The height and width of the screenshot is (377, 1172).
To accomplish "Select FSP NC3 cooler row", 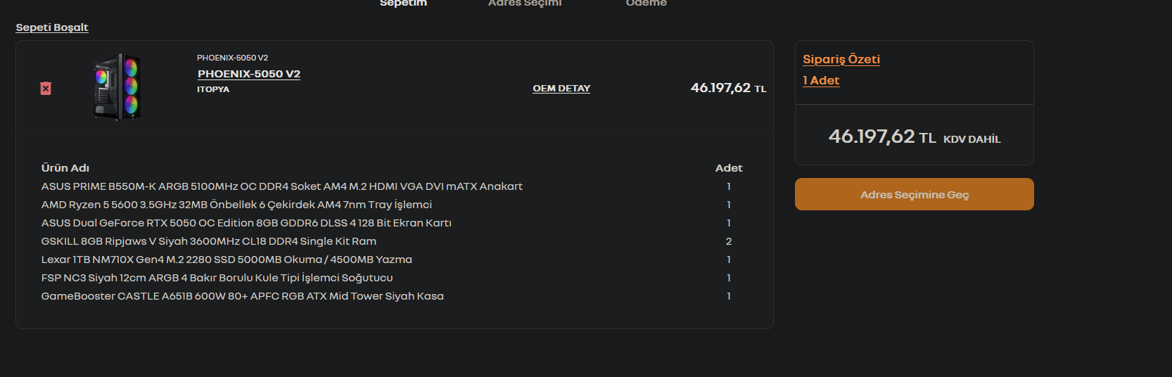I will click(x=392, y=278).
